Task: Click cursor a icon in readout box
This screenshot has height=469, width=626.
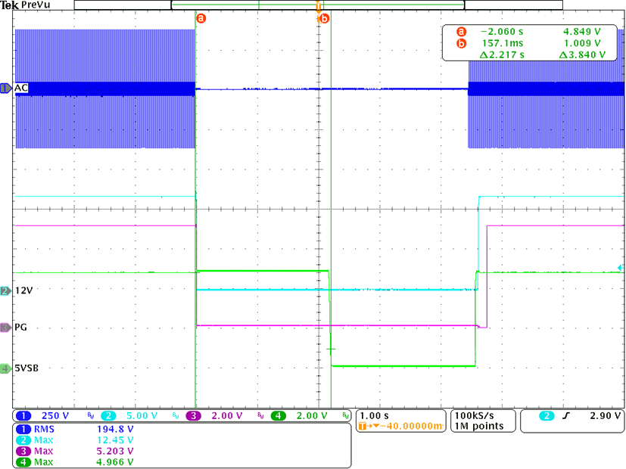Action: point(462,32)
